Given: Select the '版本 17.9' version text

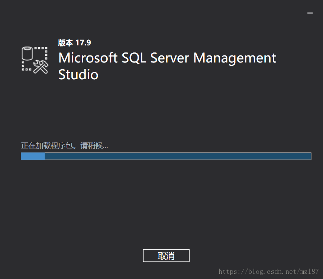Looking at the screenshot, I should pos(74,43).
